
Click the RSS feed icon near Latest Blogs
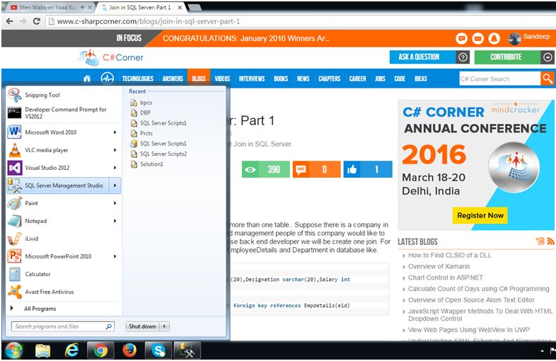point(550,241)
